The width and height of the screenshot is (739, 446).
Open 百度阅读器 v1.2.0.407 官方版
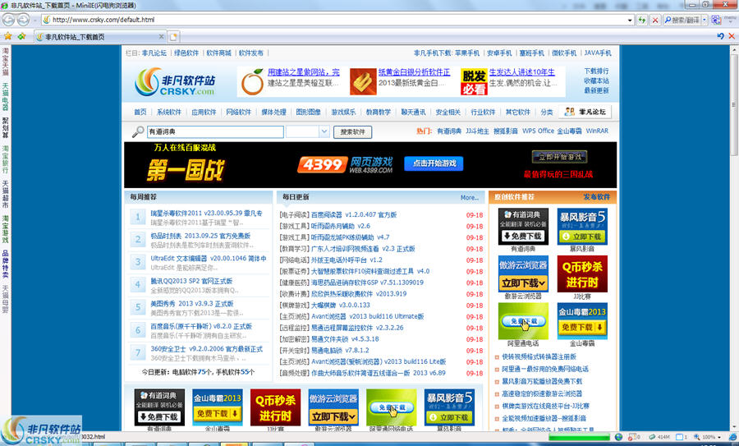354,214
